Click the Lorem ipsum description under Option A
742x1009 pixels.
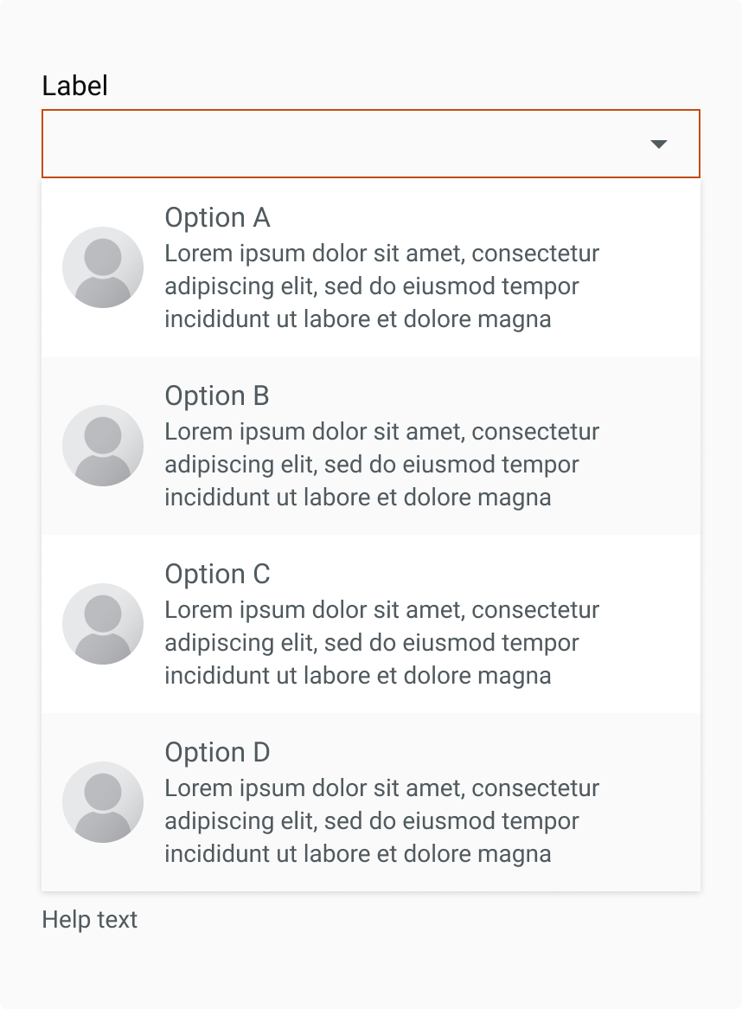click(x=381, y=286)
